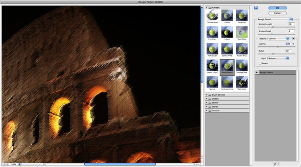Click the preview vertical scrollbar thumb
This screenshot has height=167, width=301.
[202, 44]
